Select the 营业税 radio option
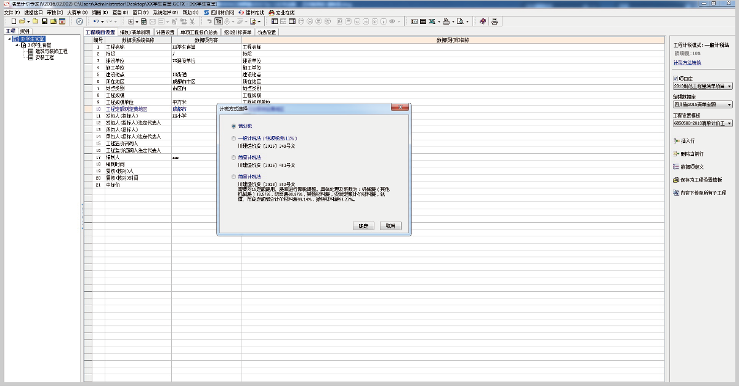 click(233, 126)
